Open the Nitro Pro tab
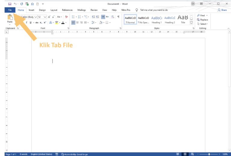This screenshot has width=231, height=156. point(126,10)
